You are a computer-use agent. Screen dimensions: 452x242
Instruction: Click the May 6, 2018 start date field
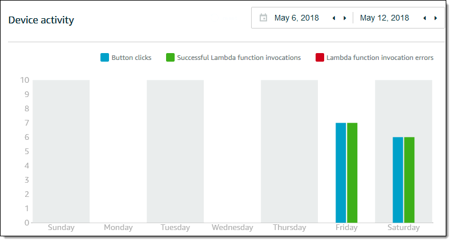pyautogui.click(x=297, y=18)
